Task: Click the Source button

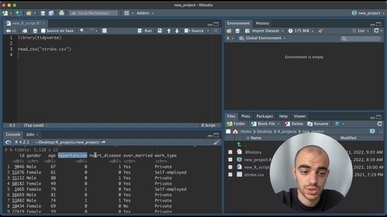Action: click(x=195, y=31)
